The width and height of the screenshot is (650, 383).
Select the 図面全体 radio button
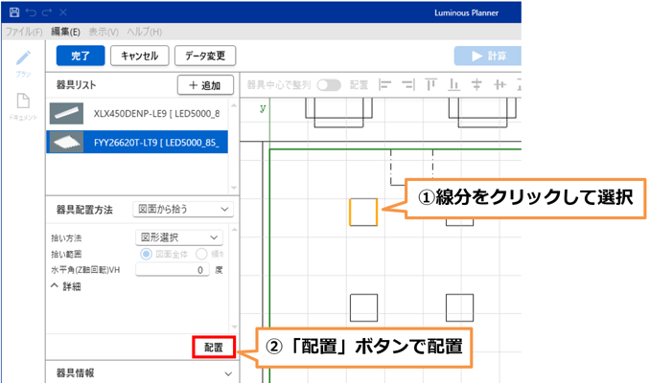pos(147,254)
